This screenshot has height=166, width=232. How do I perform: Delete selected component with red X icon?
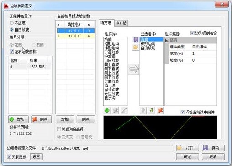[160, 111]
